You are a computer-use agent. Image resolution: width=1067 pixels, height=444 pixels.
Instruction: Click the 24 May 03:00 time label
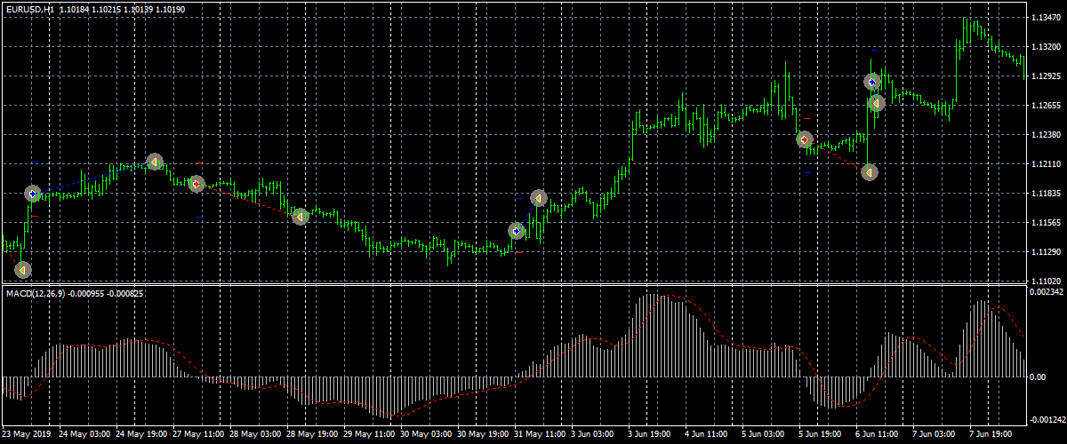(84, 435)
